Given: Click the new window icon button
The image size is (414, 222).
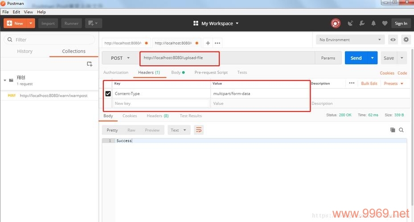Looking at the screenshot, I should (x=93, y=23).
